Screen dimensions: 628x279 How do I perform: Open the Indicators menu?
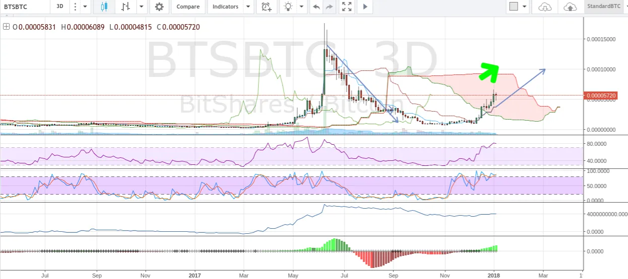pyautogui.click(x=226, y=7)
